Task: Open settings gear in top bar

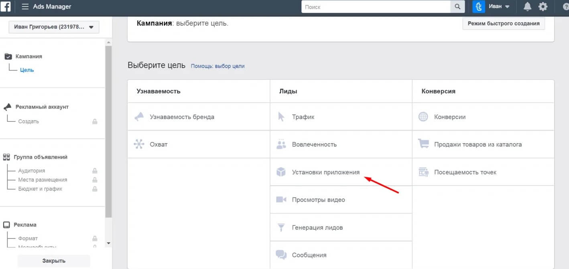Action: (x=543, y=7)
